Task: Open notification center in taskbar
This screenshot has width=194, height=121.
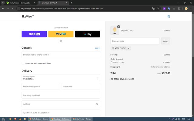Action: point(189,119)
